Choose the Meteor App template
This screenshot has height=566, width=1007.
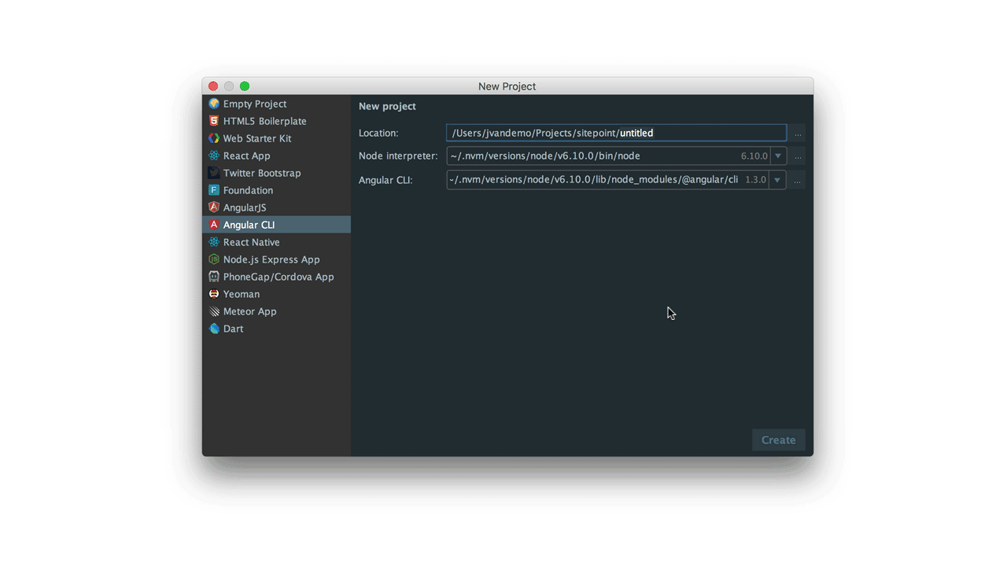tap(249, 311)
